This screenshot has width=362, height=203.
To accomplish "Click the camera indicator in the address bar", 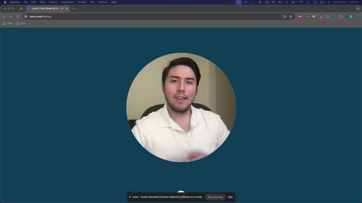I will pos(285,16).
